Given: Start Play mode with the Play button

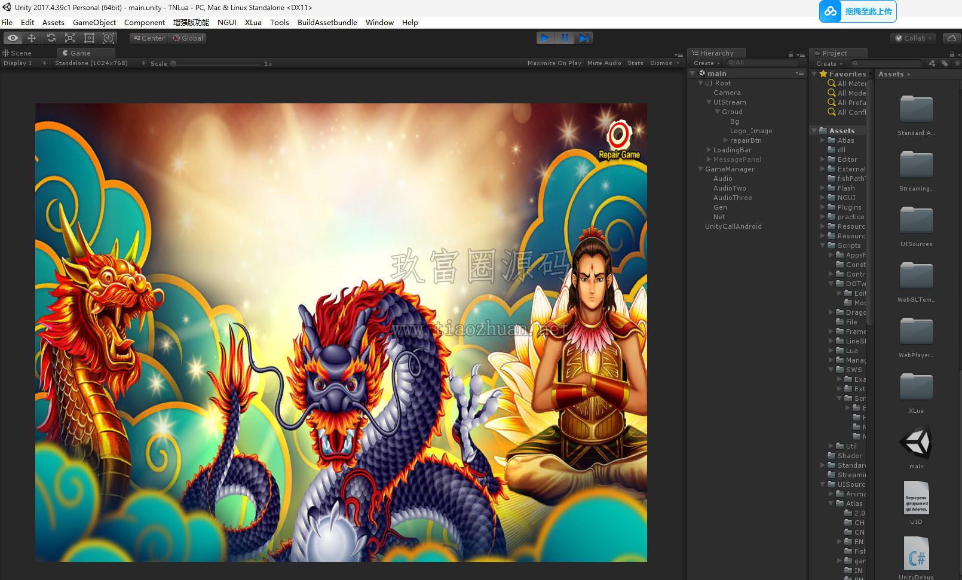Looking at the screenshot, I should (x=546, y=38).
